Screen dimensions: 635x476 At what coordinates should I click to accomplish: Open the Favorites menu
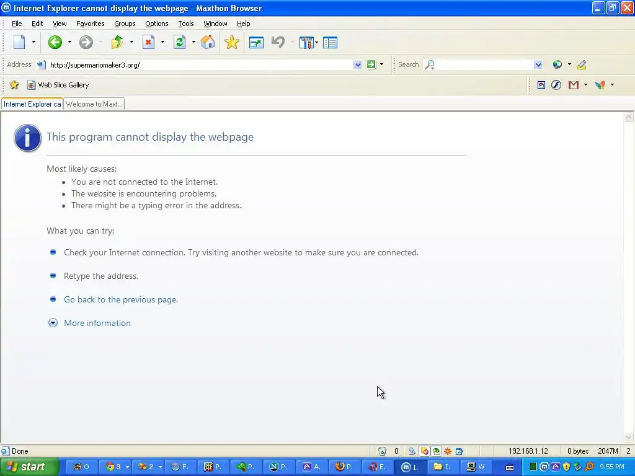pyautogui.click(x=91, y=24)
